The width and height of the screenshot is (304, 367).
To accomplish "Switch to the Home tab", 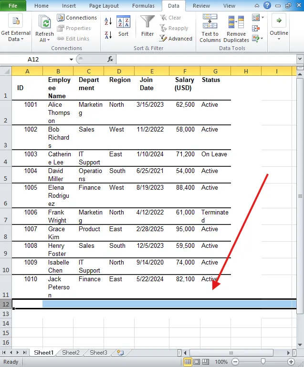I will point(42,6).
